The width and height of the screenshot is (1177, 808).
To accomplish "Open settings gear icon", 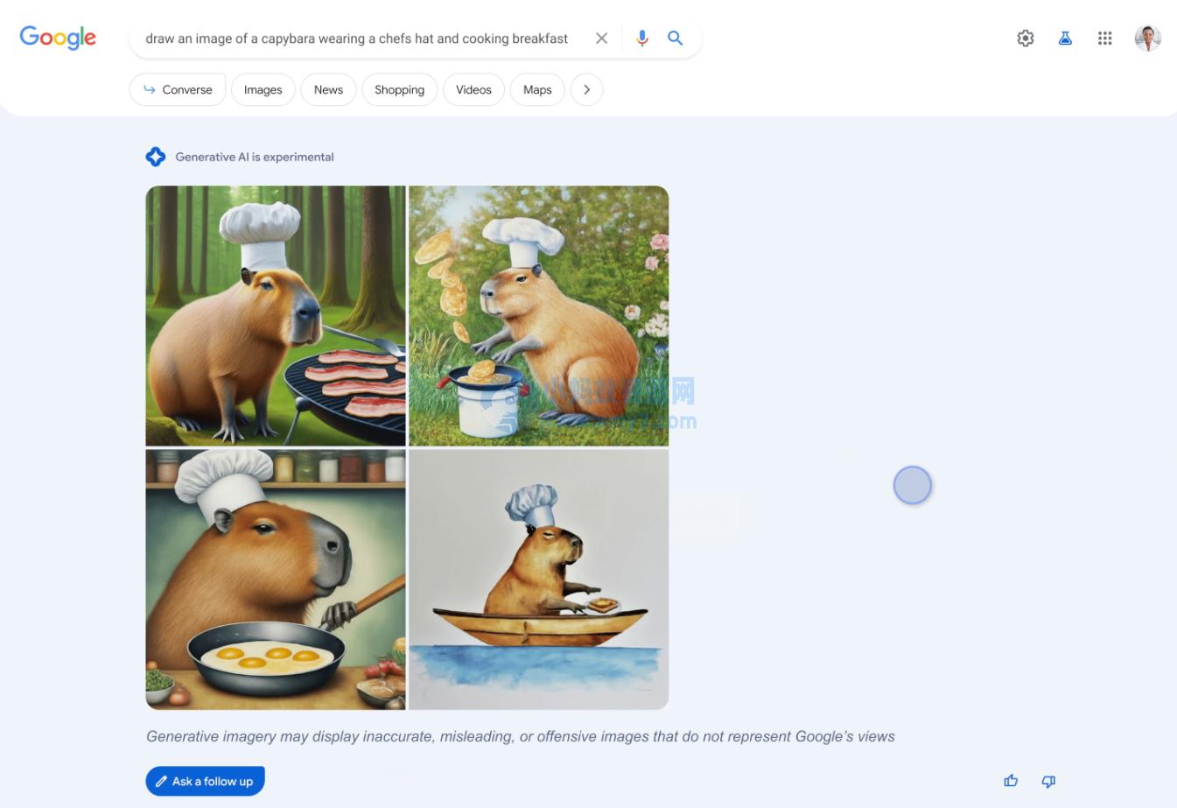I will (x=1026, y=39).
